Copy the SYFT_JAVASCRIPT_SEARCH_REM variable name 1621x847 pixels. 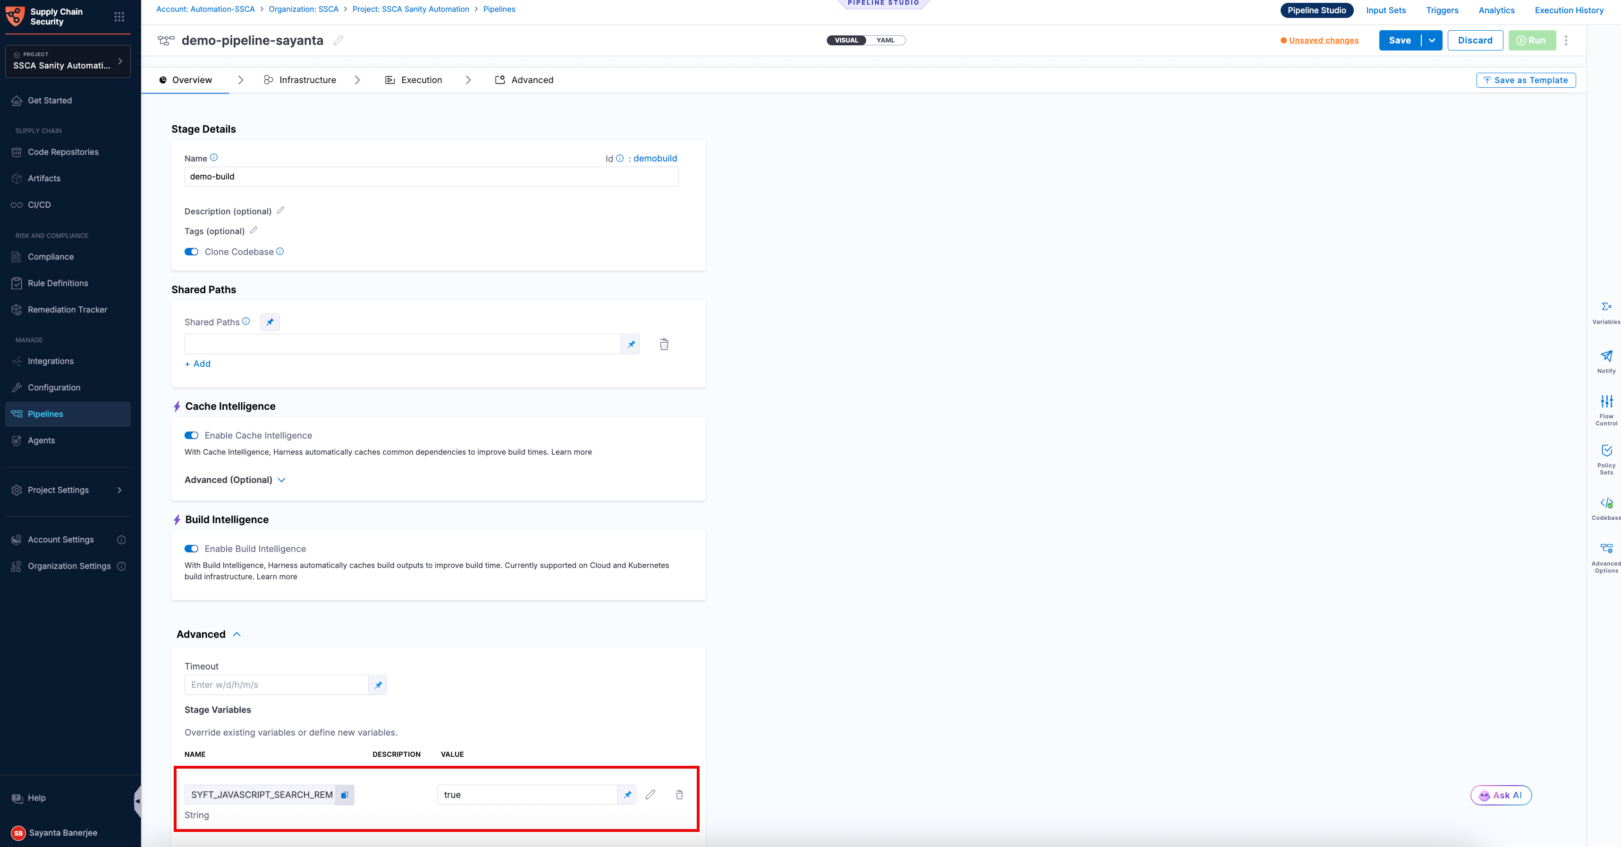tap(345, 795)
